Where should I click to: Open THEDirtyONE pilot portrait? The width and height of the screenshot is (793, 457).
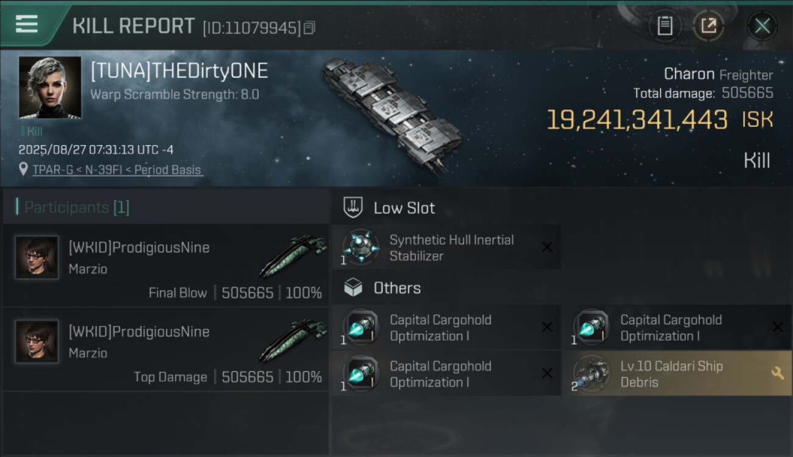50,87
